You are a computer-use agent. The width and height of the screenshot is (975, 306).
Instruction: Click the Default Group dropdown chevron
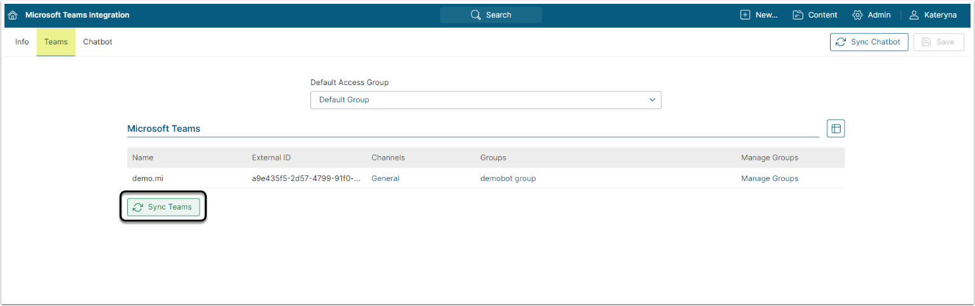click(652, 100)
